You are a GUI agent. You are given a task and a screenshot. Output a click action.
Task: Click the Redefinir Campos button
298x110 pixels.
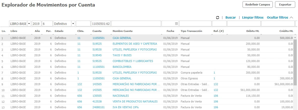click(x=257, y=5)
